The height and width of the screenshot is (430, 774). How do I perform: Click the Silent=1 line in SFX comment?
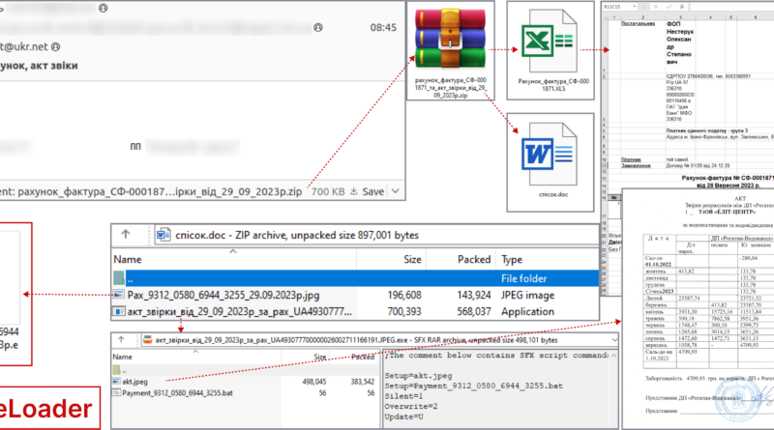click(x=403, y=396)
